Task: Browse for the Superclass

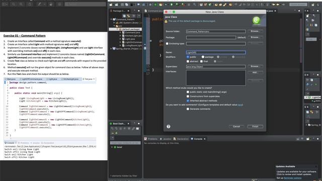Action: (x=255, y=66)
